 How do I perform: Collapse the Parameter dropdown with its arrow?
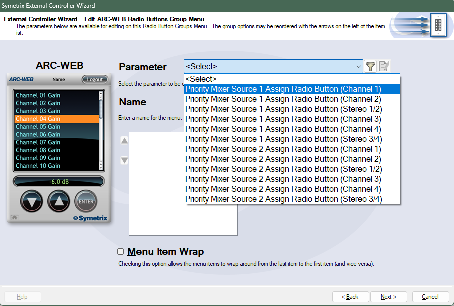point(358,66)
